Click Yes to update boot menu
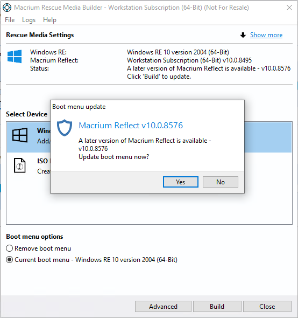Image resolution: width=298 pixels, height=318 pixels. (181, 182)
